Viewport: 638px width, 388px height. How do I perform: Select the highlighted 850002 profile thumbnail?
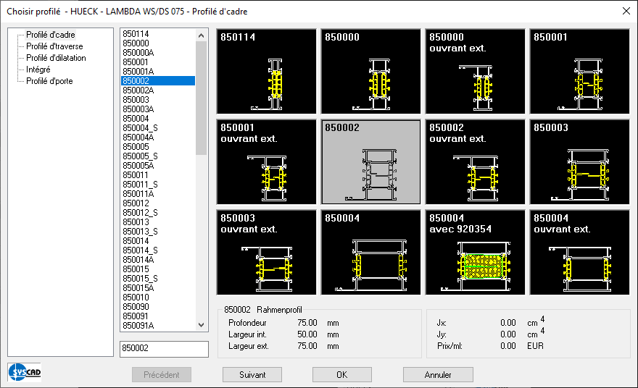point(370,162)
